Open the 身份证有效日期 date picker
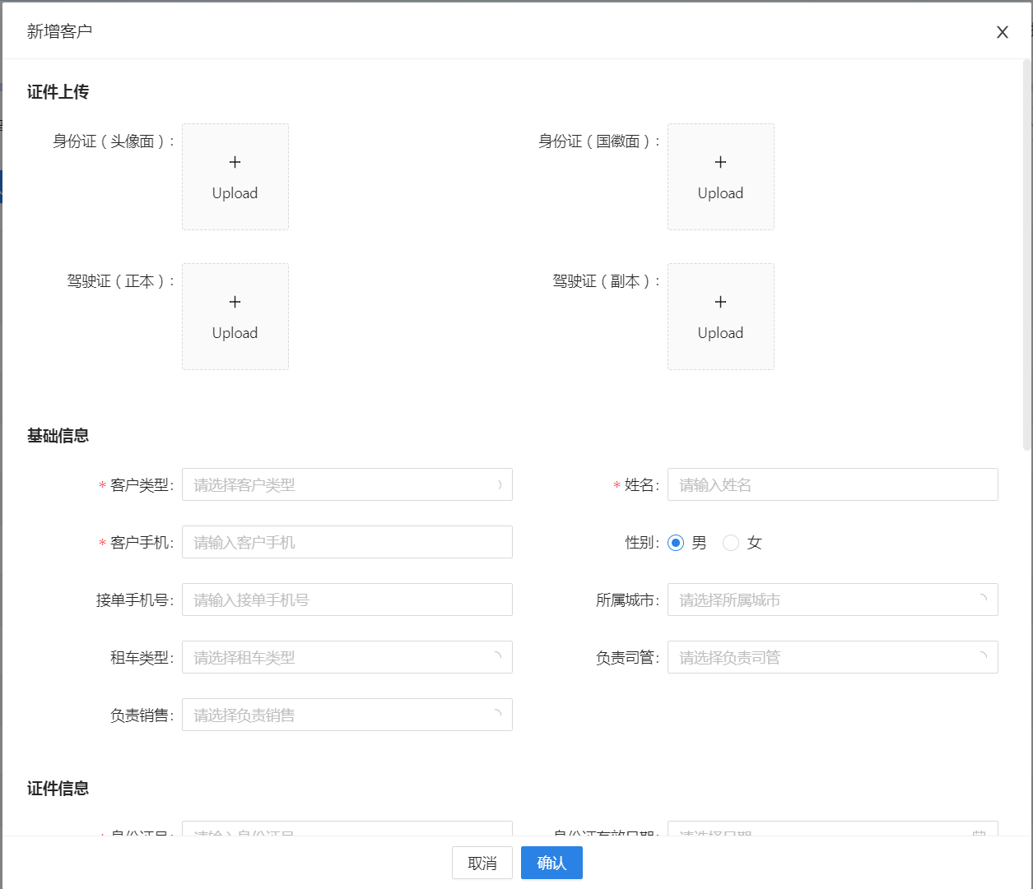 [x=832, y=829]
